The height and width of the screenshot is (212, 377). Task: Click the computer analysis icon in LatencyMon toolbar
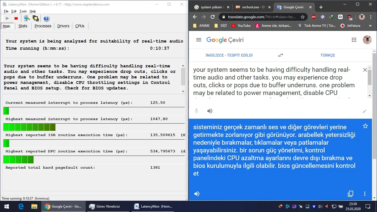27,18
